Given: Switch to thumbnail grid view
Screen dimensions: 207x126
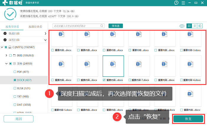Looking at the screenshot, I should 189,26.
